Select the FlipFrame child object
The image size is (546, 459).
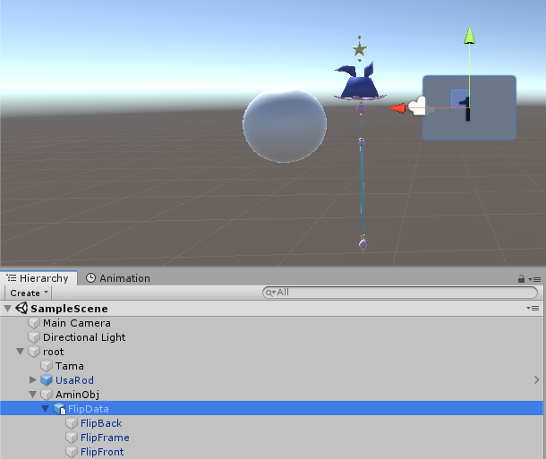click(105, 438)
